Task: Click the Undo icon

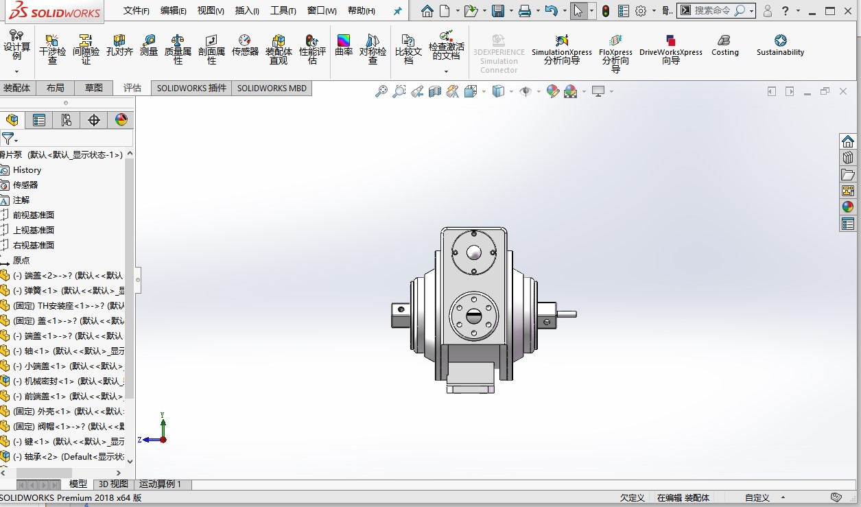Action: click(551, 11)
